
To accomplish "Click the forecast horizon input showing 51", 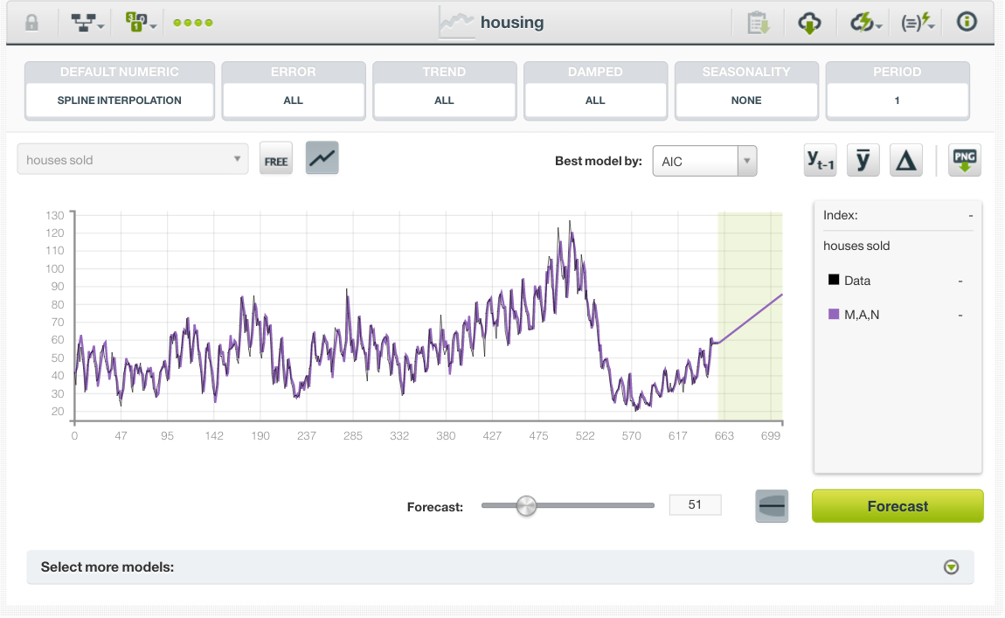I will click(x=695, y=504).
